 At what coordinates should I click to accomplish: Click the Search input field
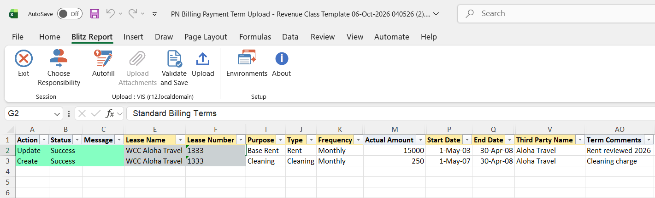[x=556, y=14]
